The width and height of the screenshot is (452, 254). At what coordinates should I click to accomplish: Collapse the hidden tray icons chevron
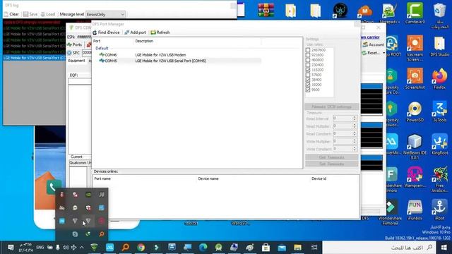coord(82,248)
